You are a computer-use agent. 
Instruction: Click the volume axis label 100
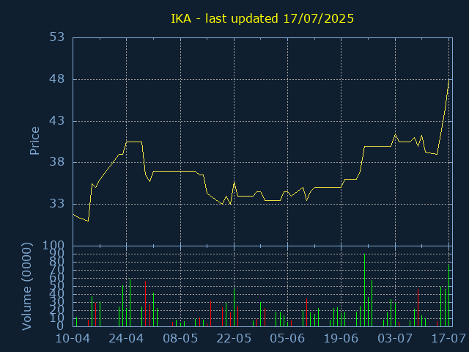(x=53, y=246)
